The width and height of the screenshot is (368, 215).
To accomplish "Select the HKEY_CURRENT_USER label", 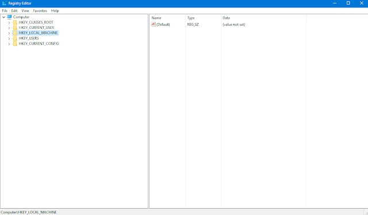I will tap(36, 28).
